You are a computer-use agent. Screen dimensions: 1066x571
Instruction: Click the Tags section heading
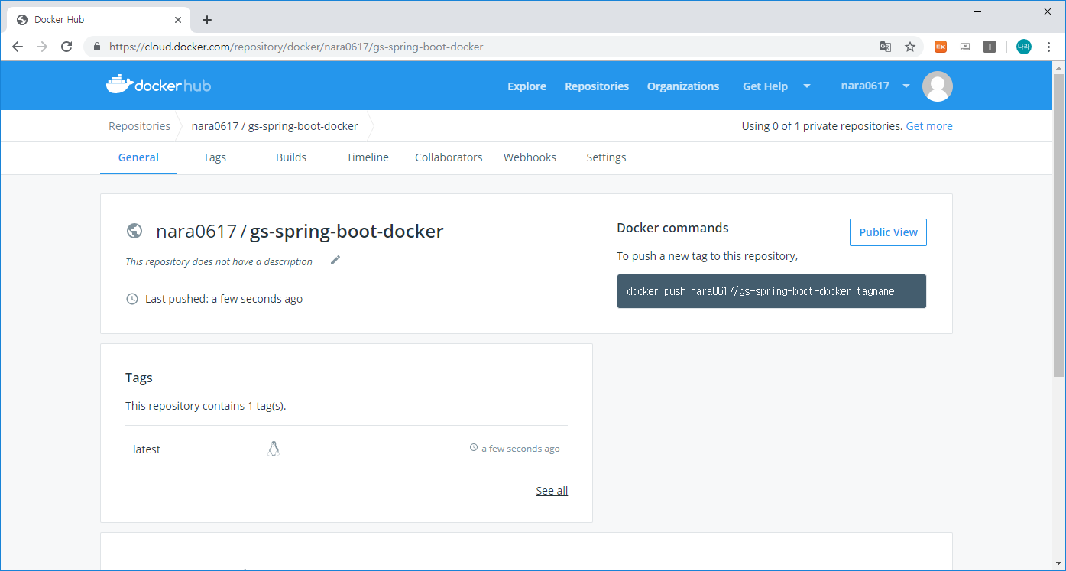(139, 378)
